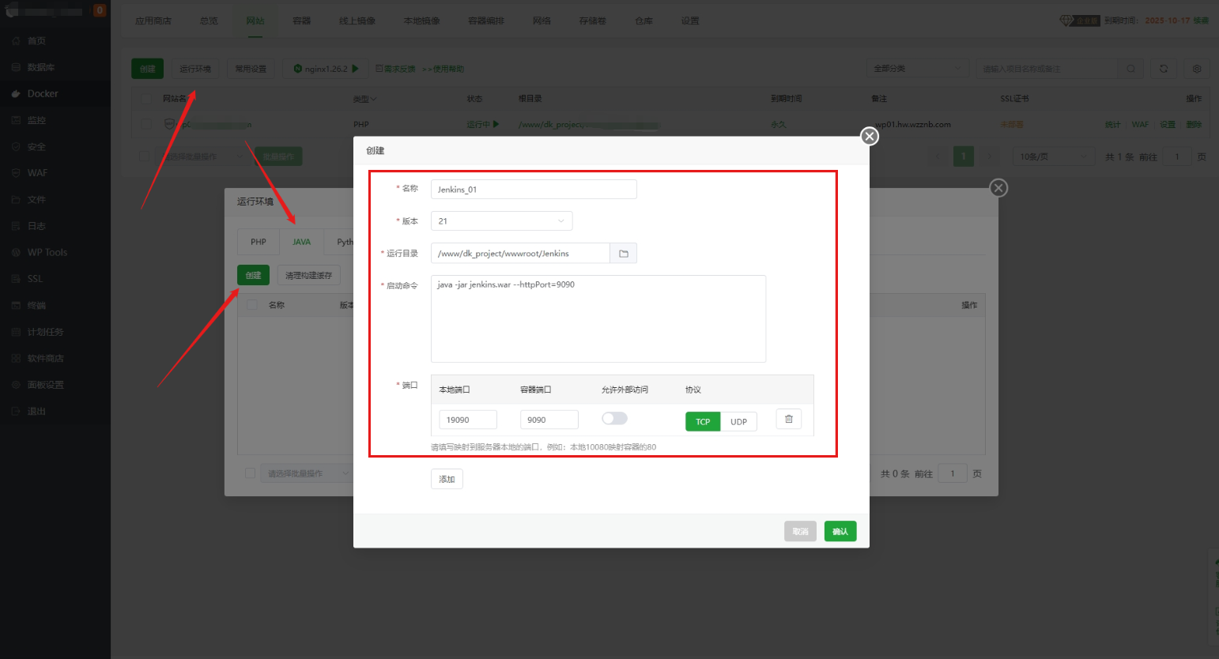Click the green 确认 button
This screenshot has height=659, width=1219.
point(840,532)
